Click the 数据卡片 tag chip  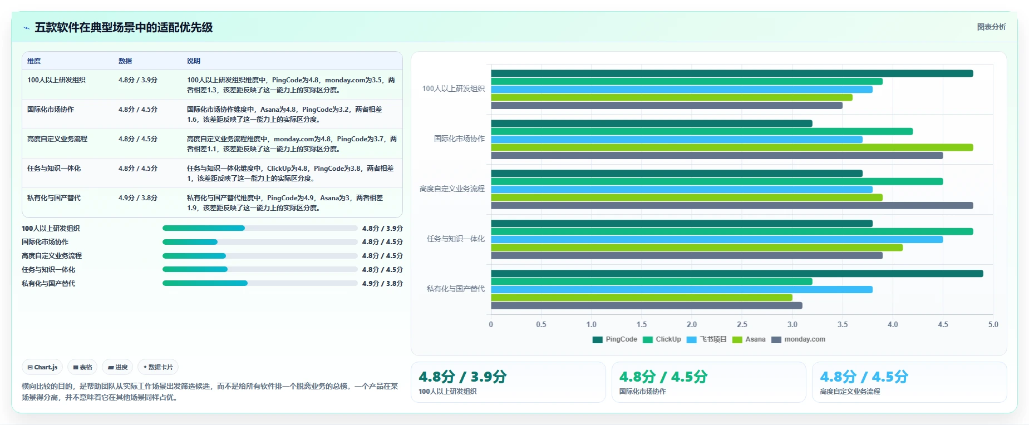[x=158, y=367]
